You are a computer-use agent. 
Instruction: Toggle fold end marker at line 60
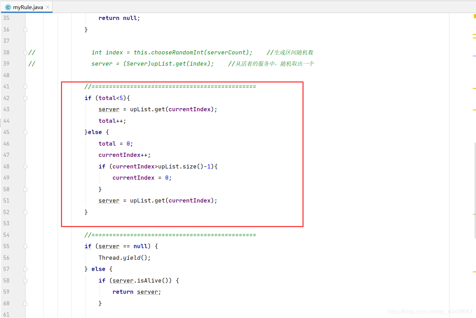tap(25, 304)
